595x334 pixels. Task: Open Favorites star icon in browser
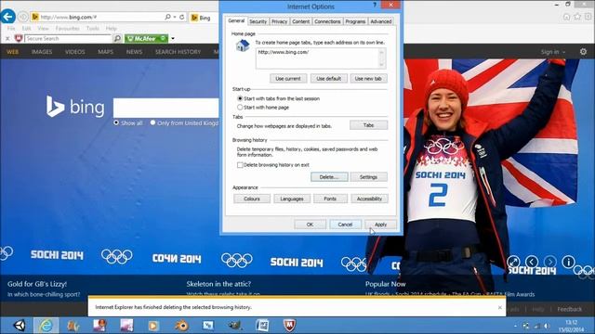[x=577, y=17]
